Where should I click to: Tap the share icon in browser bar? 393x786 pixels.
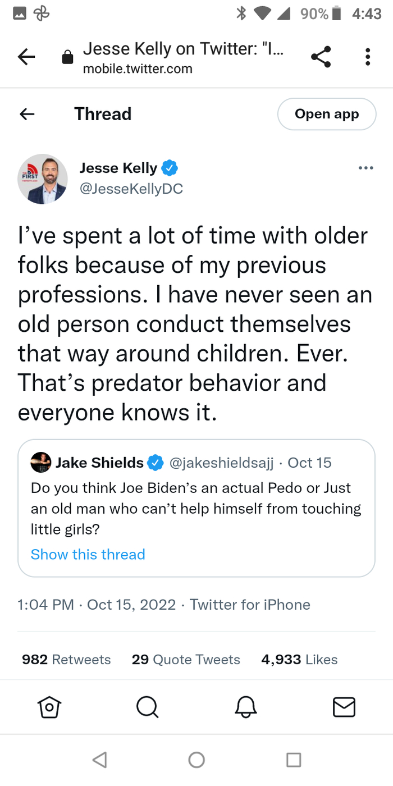click(321, 57)
